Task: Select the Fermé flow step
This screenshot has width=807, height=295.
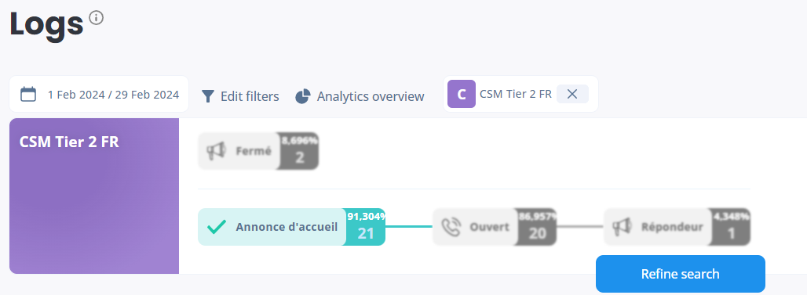Action: click(x=258, y=151)
